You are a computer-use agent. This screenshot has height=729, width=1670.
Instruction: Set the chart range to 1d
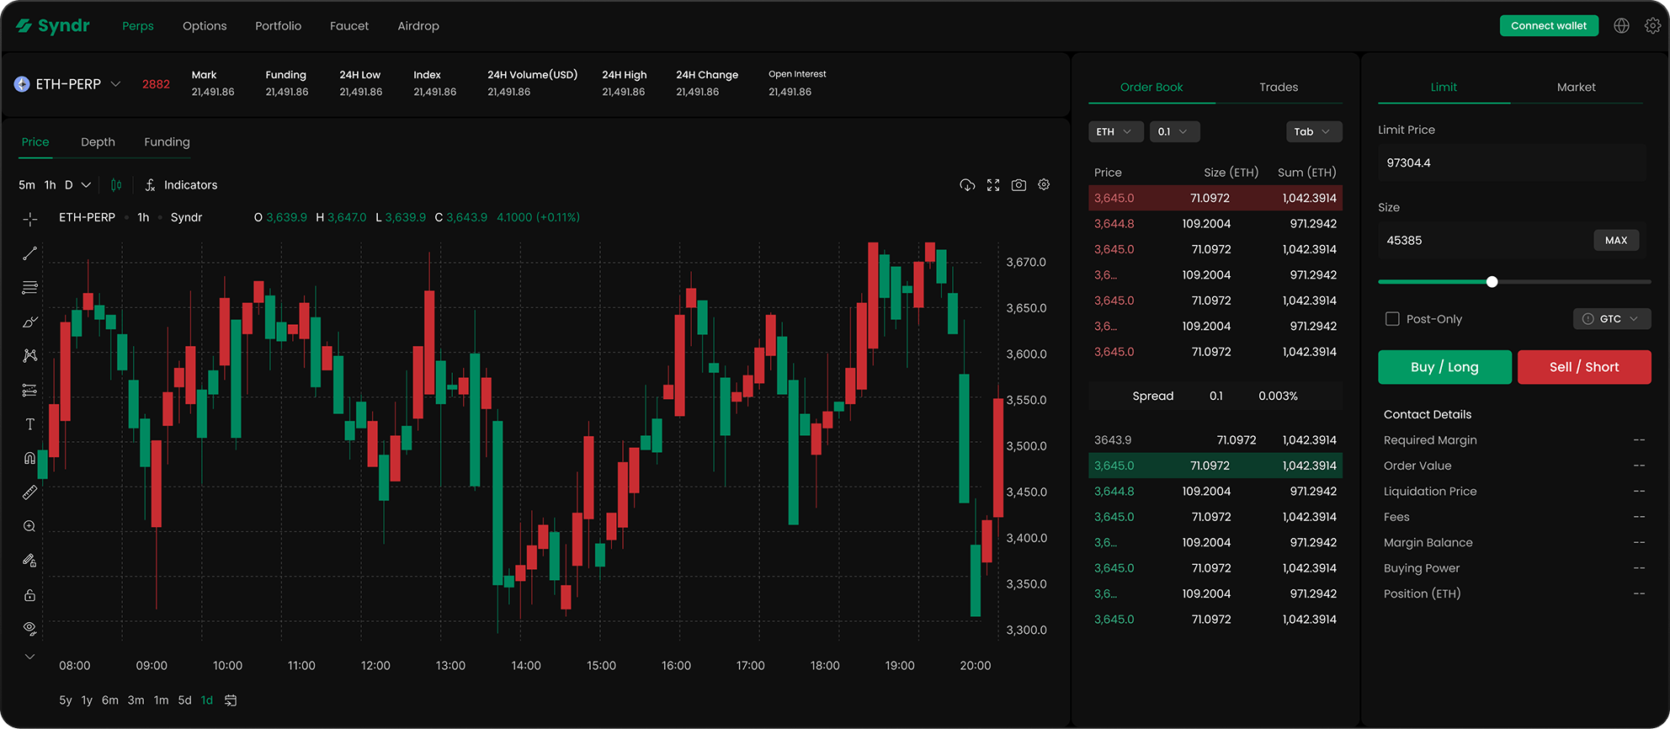[207, 700]
